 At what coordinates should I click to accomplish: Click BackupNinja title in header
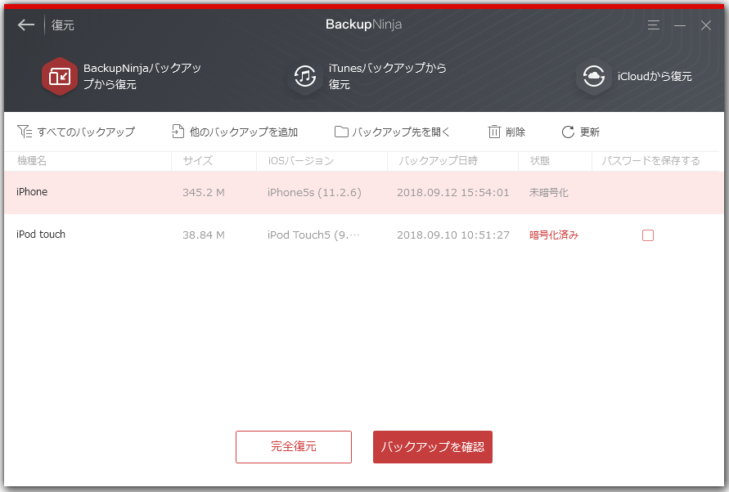pyautogui.click(x=363, y=25)
